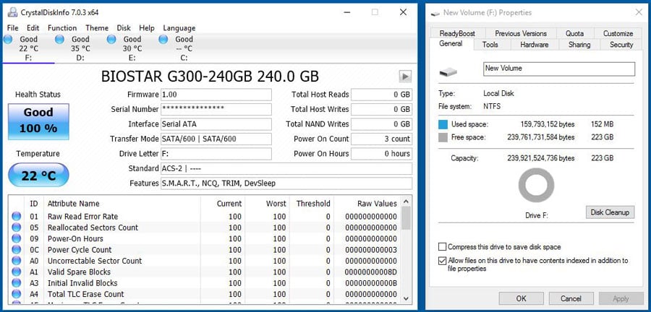The height and width of the screenshot is (312, 651).
Task: Click the blue Used space color swatch
Action: [443, 124]
